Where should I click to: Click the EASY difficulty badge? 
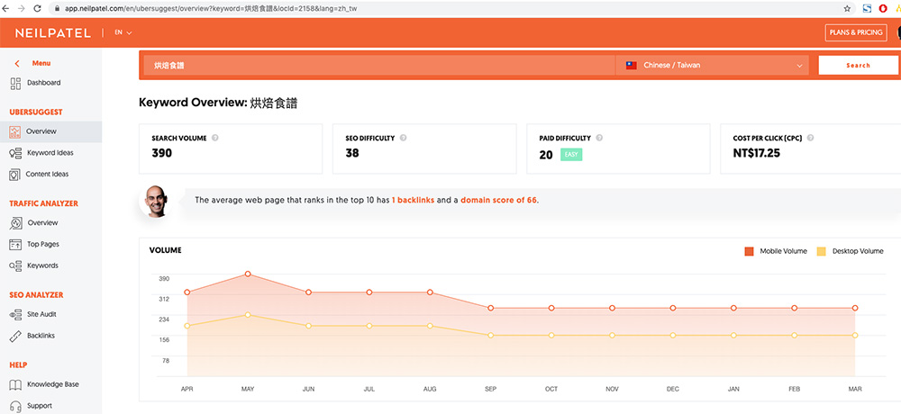click(571, 155)
